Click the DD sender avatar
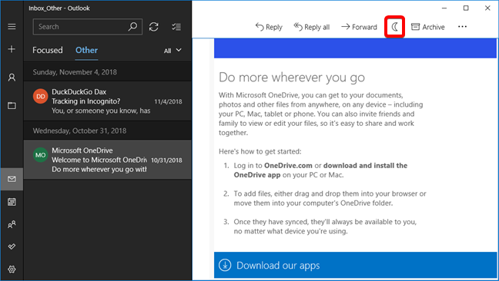The image size is (499, 281). point(40,96)
